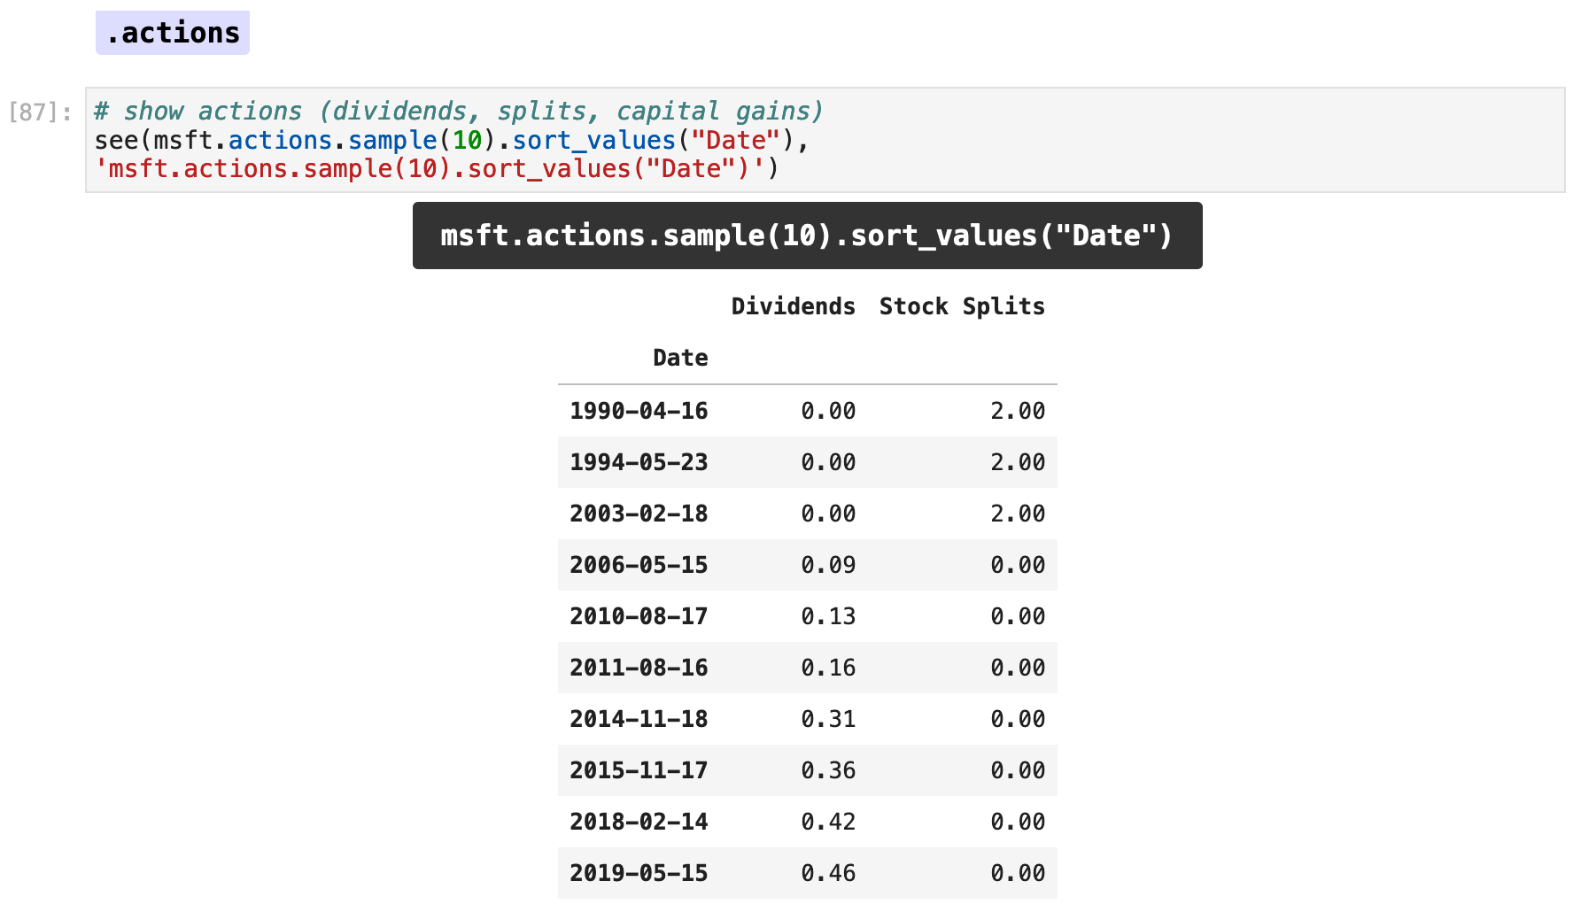This screenshot has width=1573, height=912.
Task: Click the comment line about showing actions
Action: click(459, 111)
